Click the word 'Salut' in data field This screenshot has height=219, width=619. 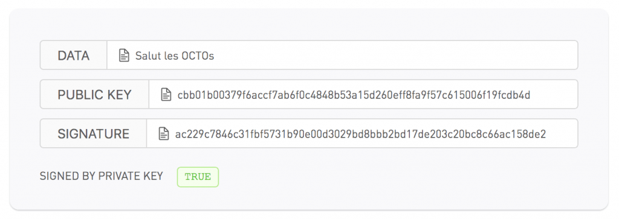pyautogui.click(x=148, y=56)
